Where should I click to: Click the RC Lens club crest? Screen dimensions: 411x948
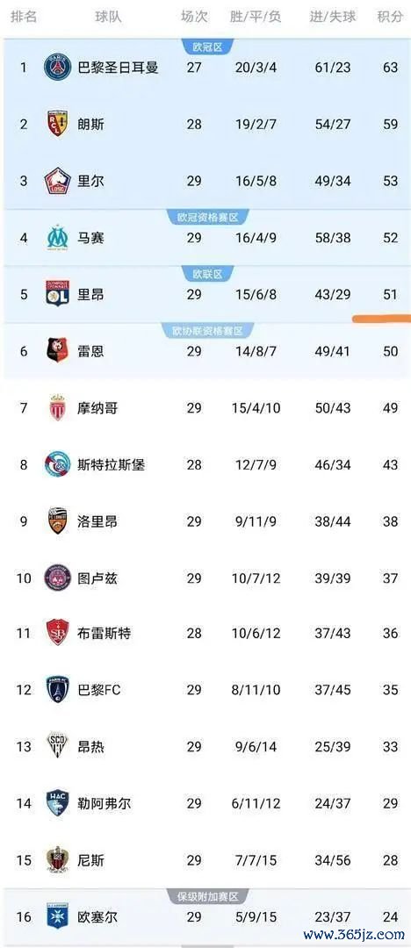58,124
